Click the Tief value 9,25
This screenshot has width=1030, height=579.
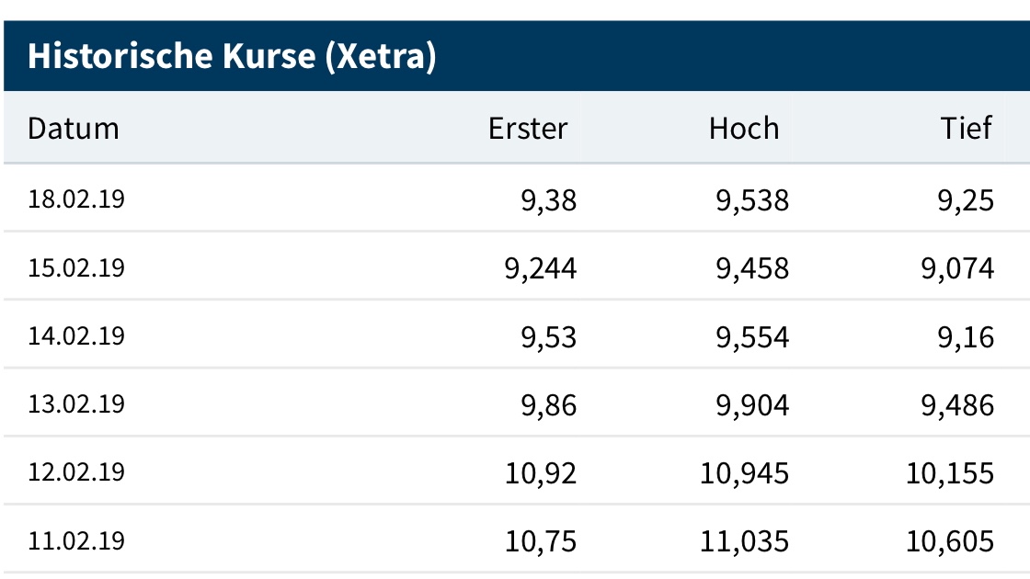pos(967,200)
